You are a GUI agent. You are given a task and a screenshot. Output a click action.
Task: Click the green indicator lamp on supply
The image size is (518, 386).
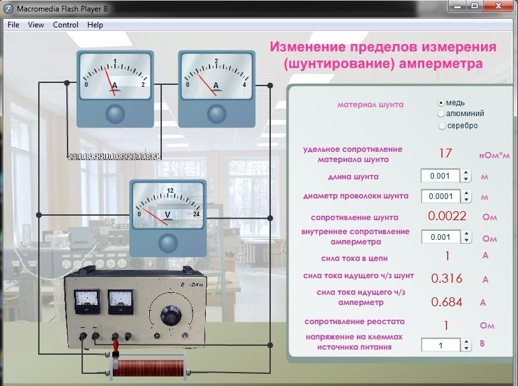pyautogui.click(x=157, y=336)
